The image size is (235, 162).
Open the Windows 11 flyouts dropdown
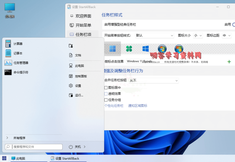click(155, 61)
